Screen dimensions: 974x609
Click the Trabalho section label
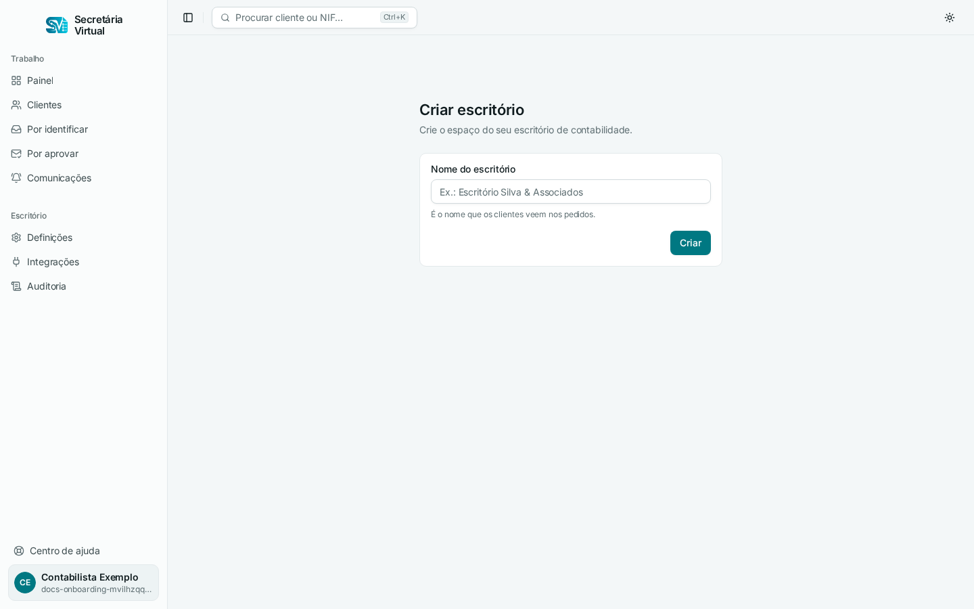tap(28, 59)
